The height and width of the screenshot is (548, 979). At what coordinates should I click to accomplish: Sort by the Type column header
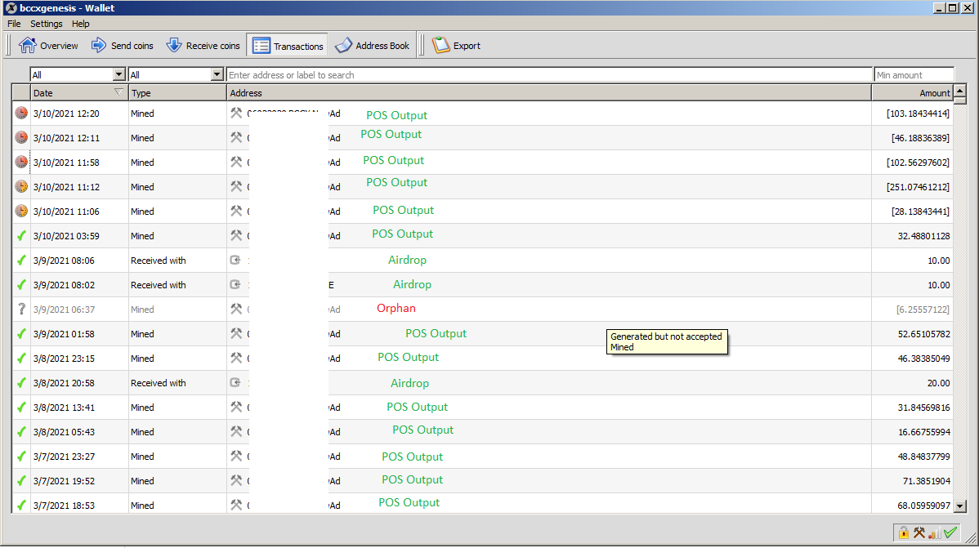point(177,93)
